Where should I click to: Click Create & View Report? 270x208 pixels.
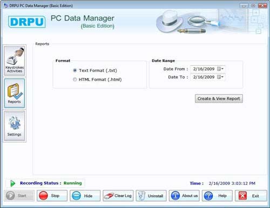pyautogui.click(x=219, y=99)
